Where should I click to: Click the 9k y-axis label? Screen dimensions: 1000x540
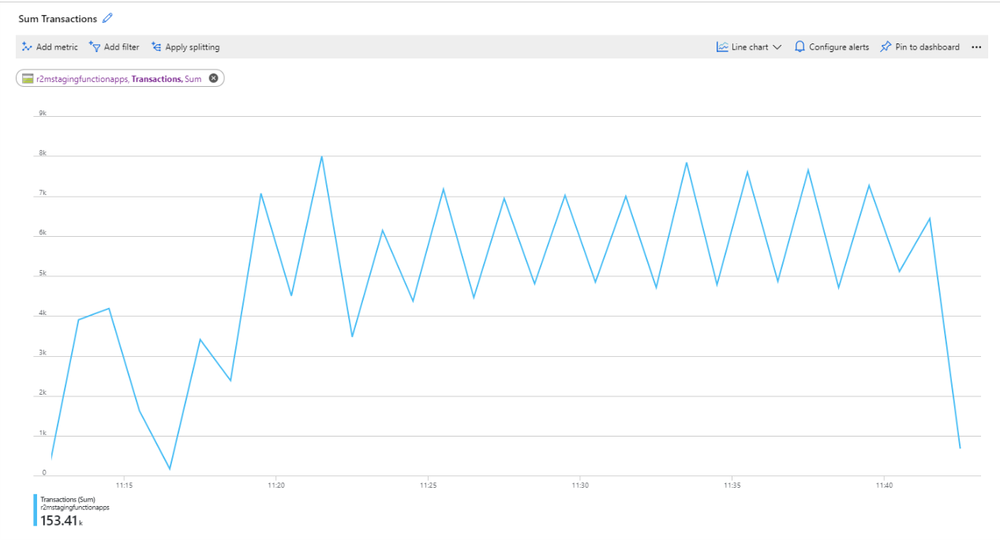pos(43,113)
